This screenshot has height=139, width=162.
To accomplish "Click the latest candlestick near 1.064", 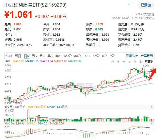I will click(x=153, y=68).
